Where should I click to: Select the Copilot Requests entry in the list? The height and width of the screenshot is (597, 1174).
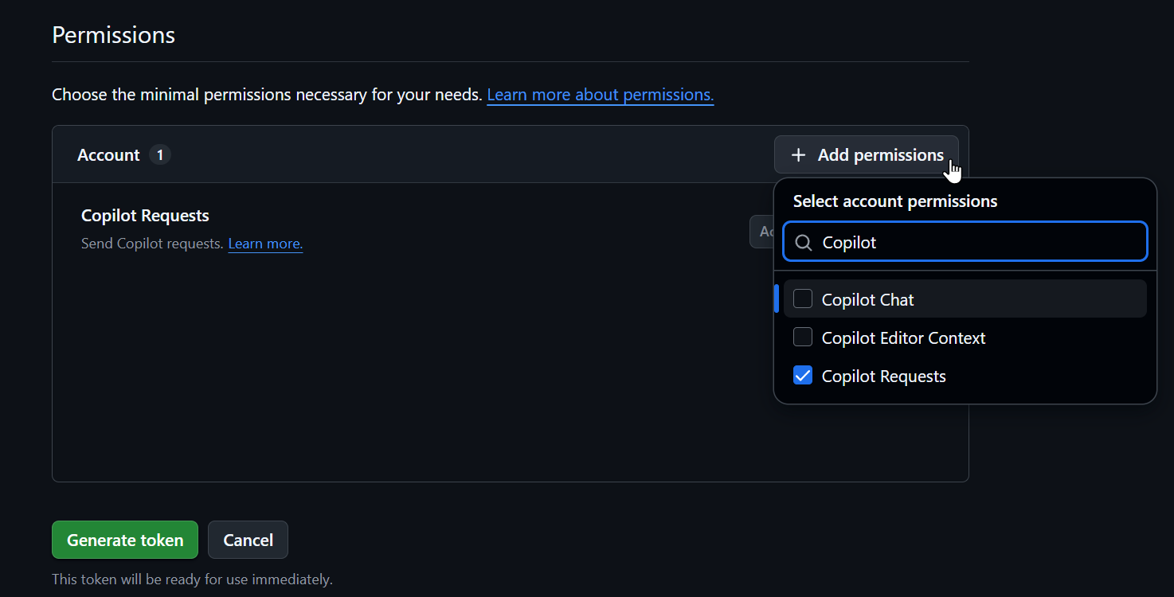coord(882,375)
